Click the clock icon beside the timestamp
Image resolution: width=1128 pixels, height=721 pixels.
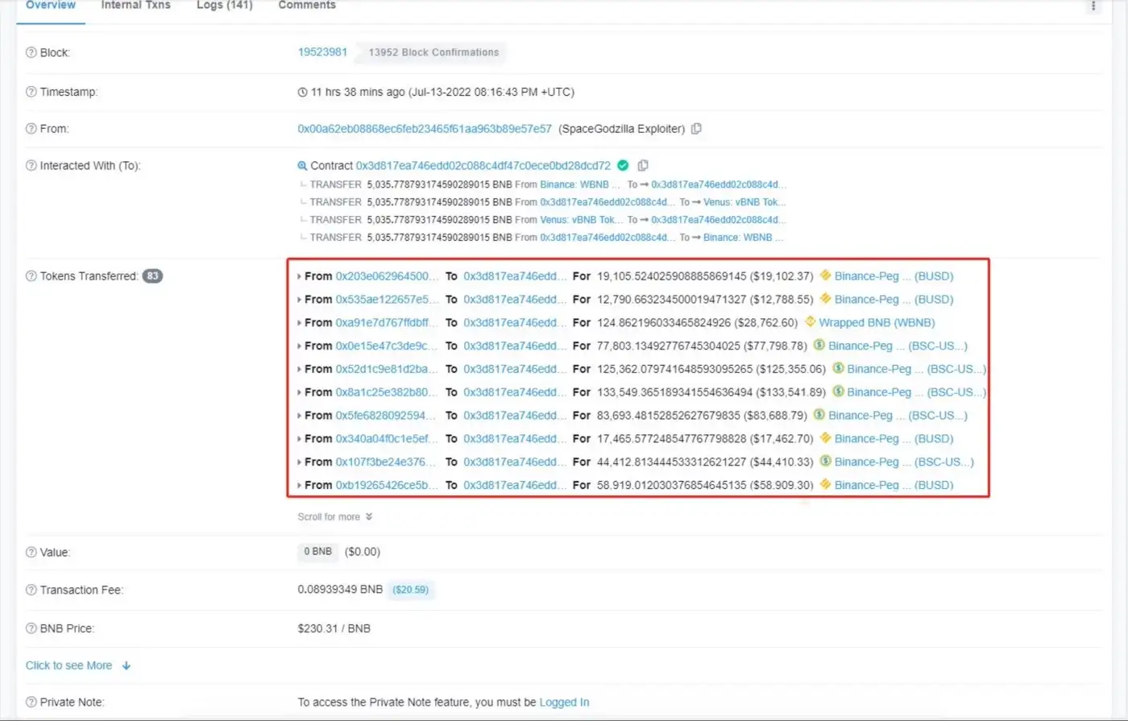(x=303, y=93)
